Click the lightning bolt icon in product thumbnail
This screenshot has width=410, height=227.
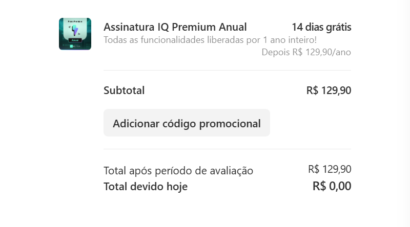[x=75, y=30]
